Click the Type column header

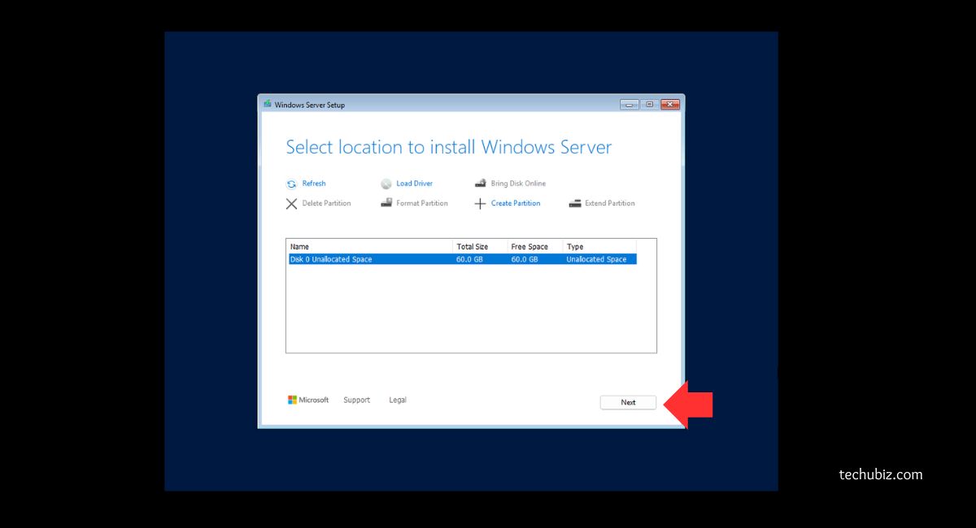pos(599,246)
